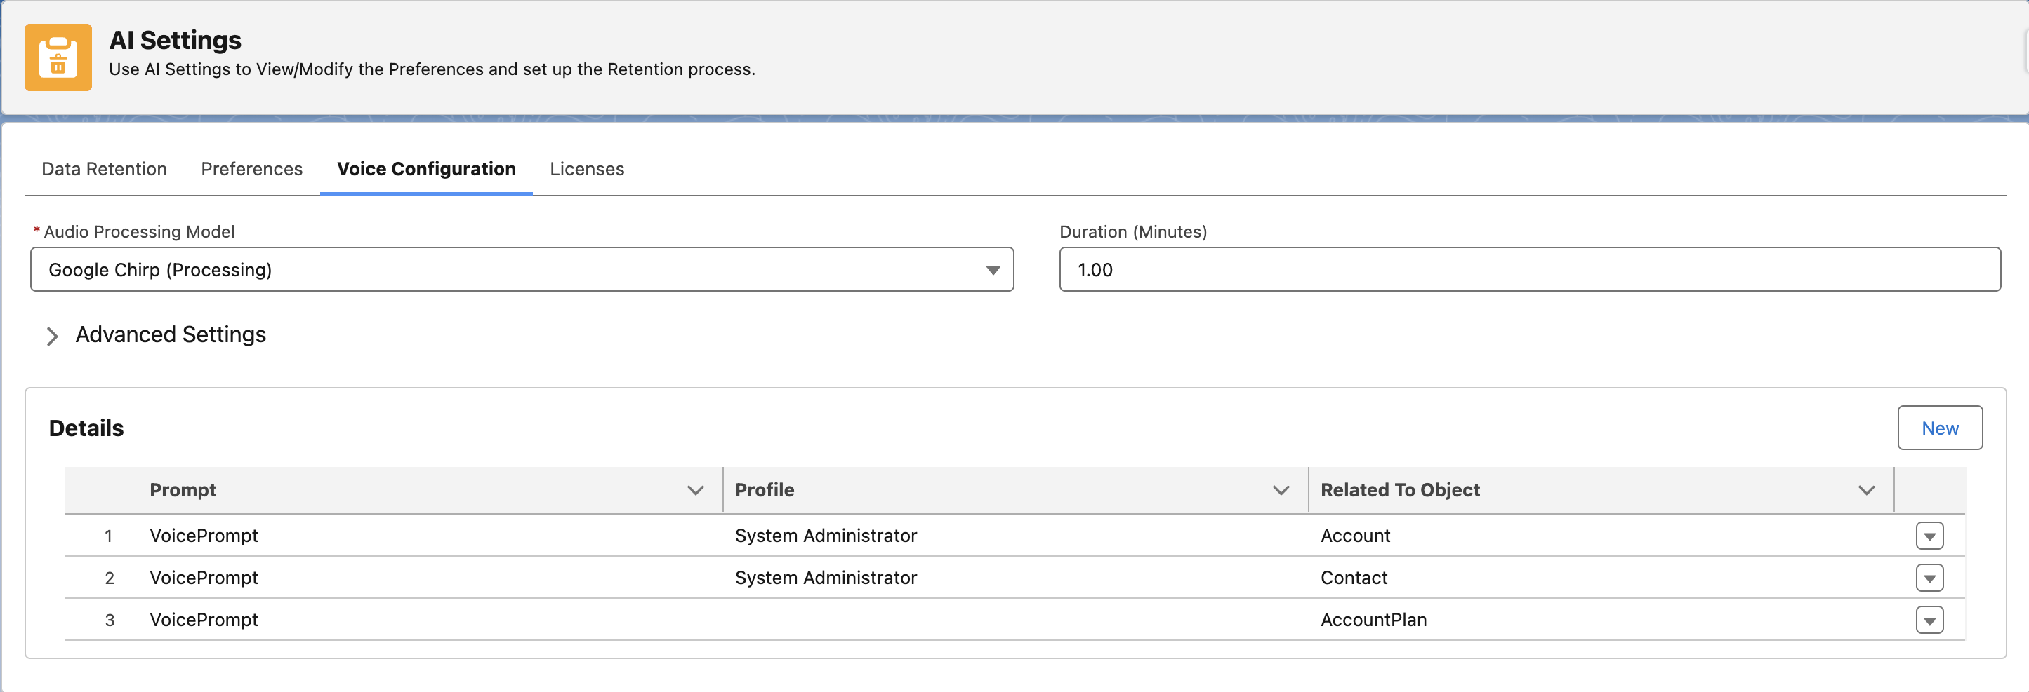Click Related To Object column chevron
This screenshot has height=692, width=2029.
pyautogui.click(x=1866, y=491)
